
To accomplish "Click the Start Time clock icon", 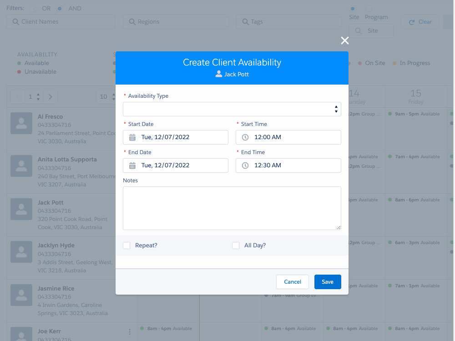I will click(245, 137).
